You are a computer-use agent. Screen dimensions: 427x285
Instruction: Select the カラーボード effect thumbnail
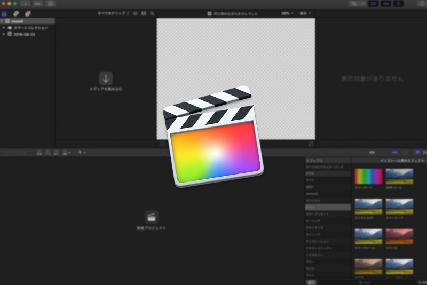click(368, 176)
